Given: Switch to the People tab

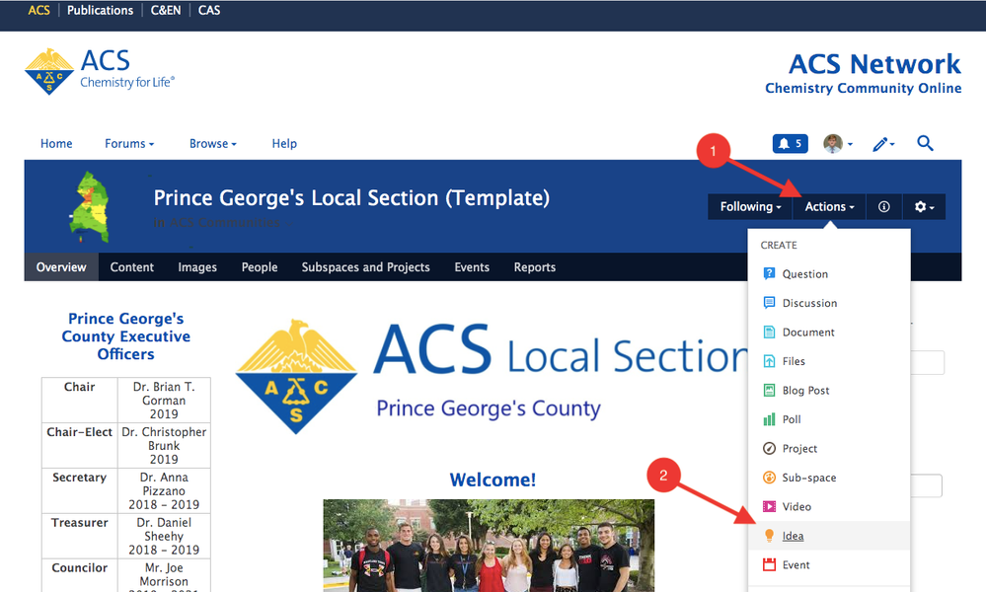Looking at the screenshot, I should click(x=260, y=267).
